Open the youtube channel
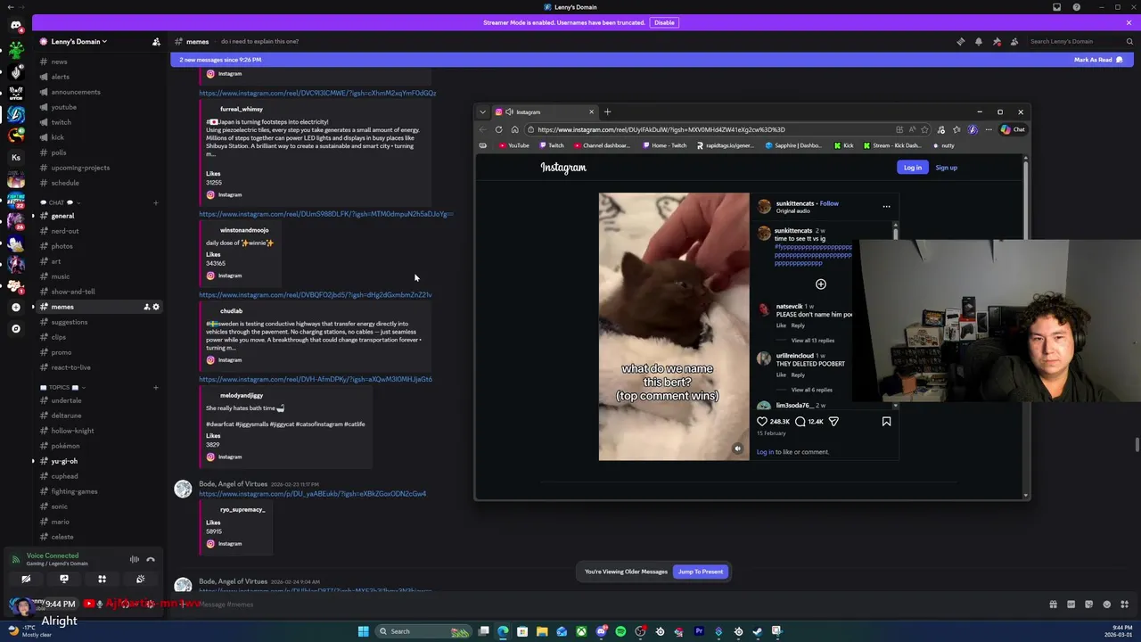1141x642 pixels. click(63, 107)
